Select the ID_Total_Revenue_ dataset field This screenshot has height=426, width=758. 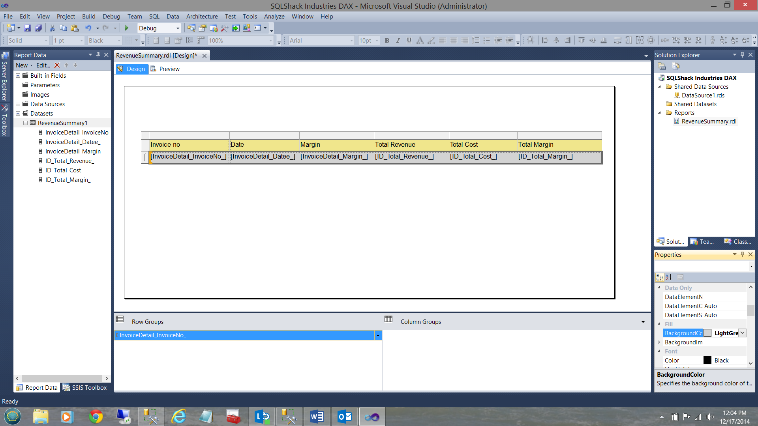click(69, 161)
